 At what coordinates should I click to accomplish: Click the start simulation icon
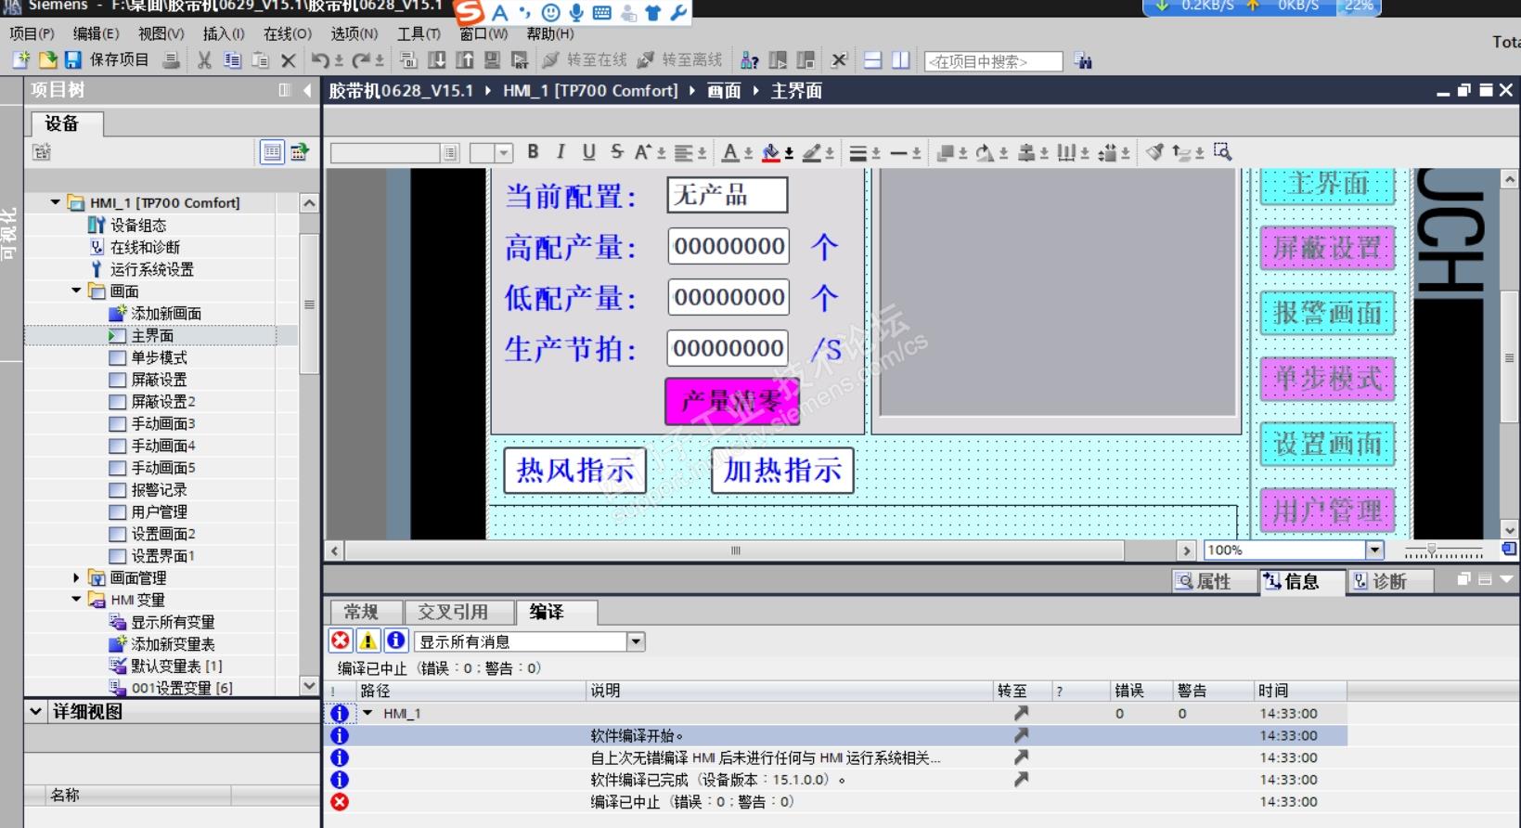pos(492,60)
